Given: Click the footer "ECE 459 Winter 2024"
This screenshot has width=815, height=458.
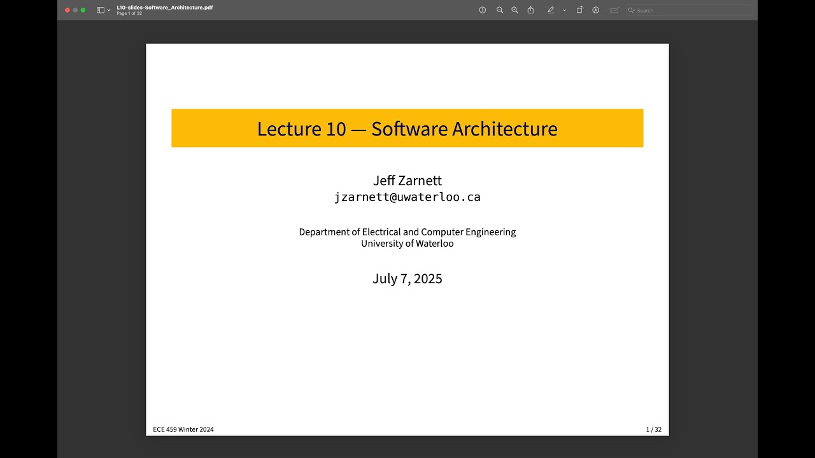Looking at the screenshot, I should (183, 429).
